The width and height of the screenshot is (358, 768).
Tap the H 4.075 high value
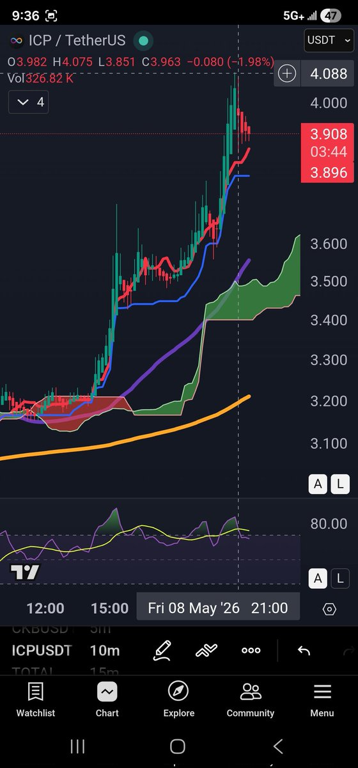point(73,62)
